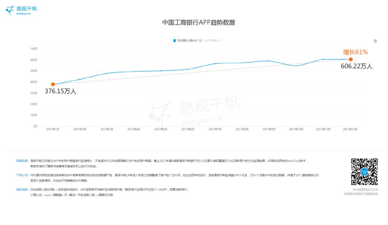Click the 2017年9月 x-axis label
Viewport: 388px width, 225px height.
point(269,129)
